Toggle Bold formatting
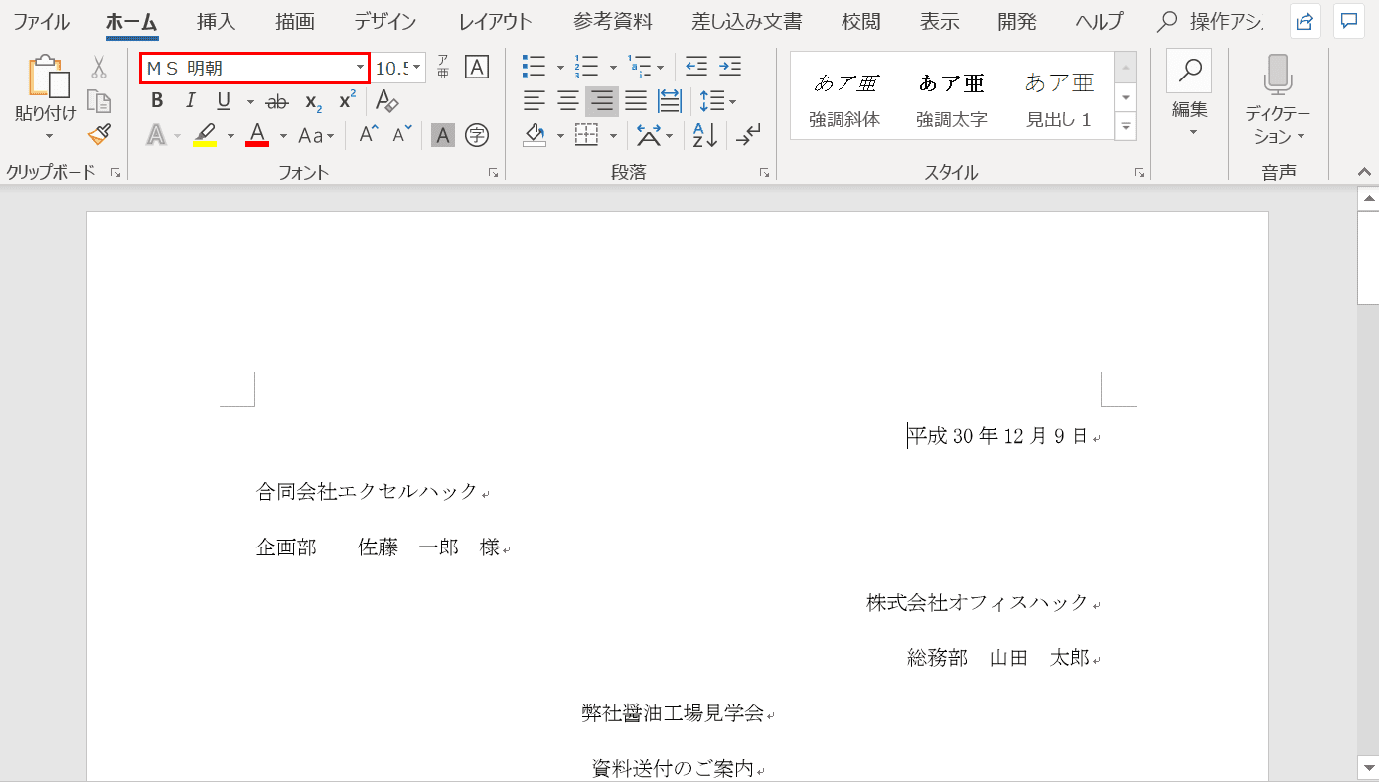Viewport: 1379px width, 782px height. click(x=157, y=101)
